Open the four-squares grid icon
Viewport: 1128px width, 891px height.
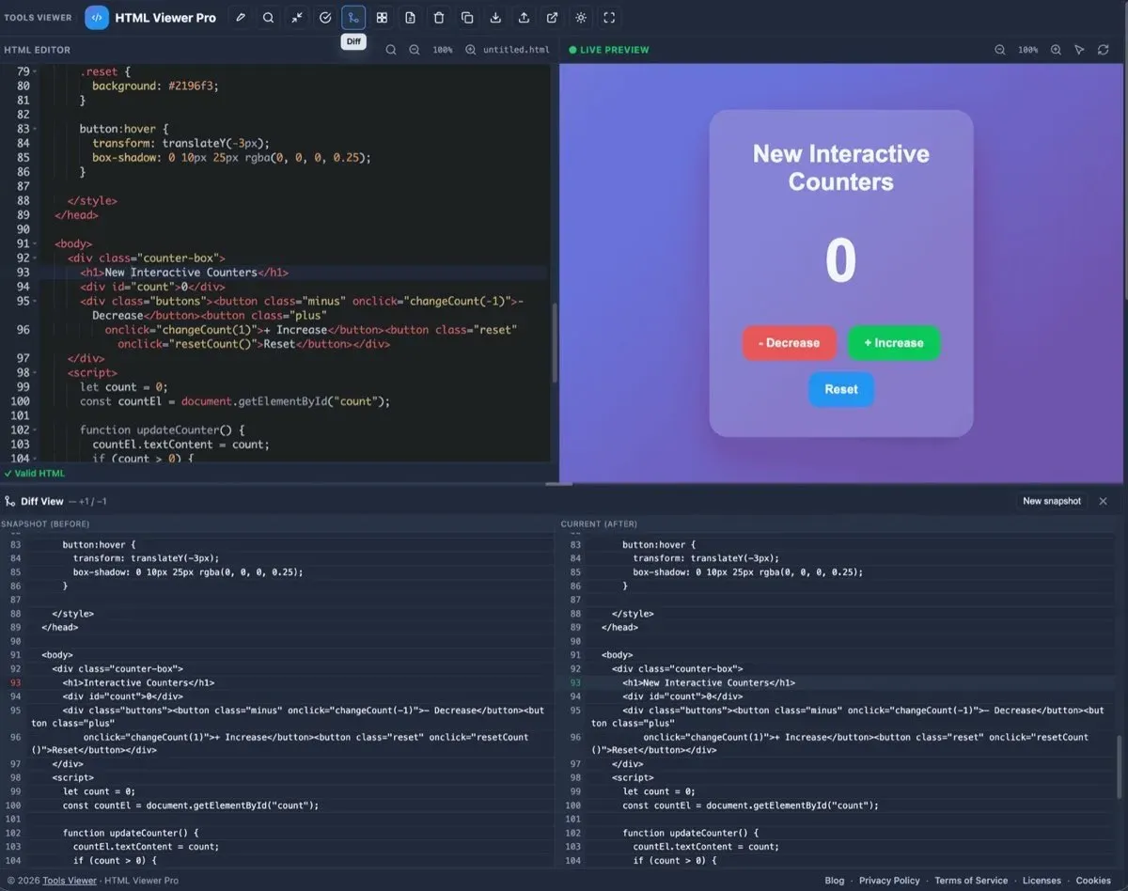point(382,18)
